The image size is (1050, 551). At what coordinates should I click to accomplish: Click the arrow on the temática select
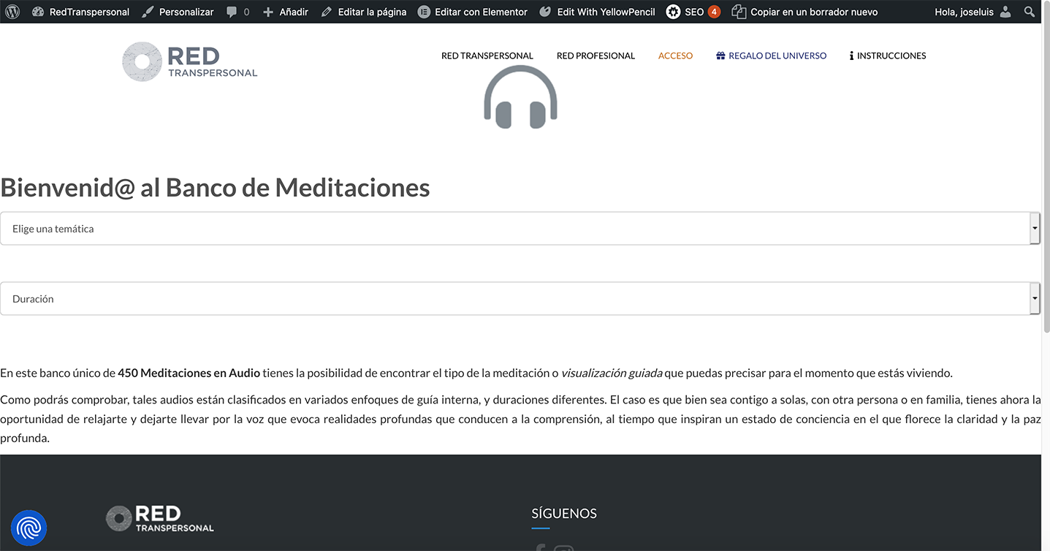pos(1035,229)
